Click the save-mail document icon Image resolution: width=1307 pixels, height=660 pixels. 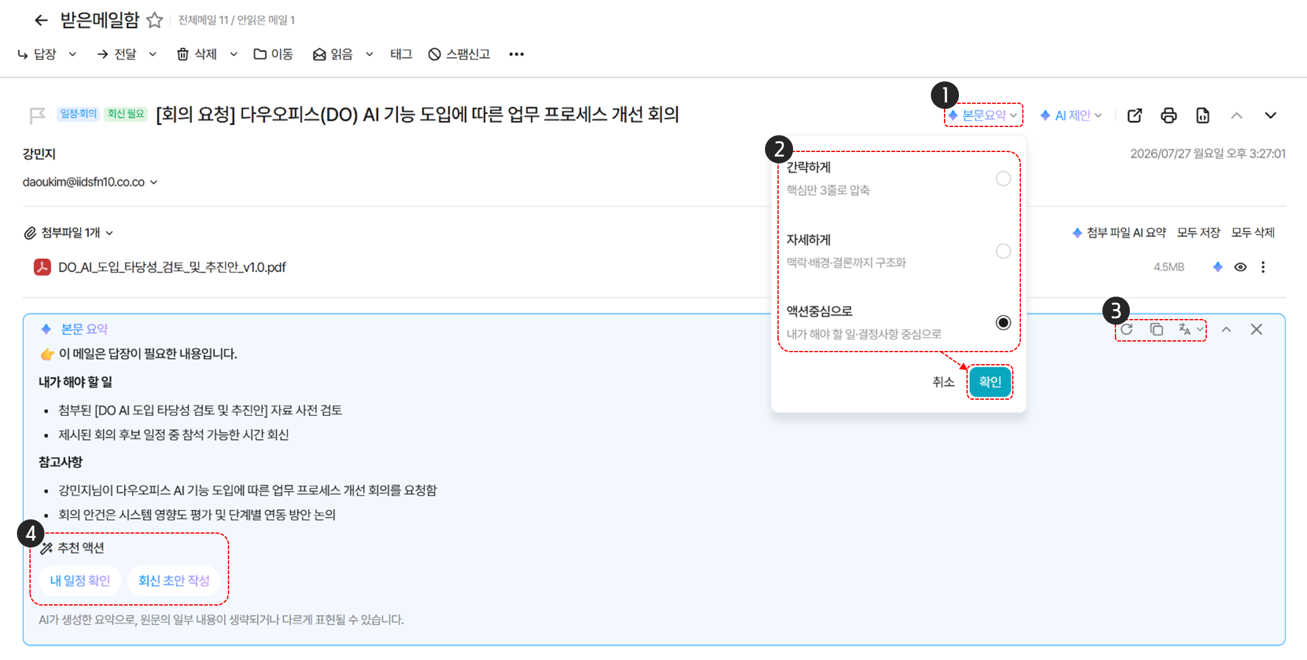pyautogui.click(x=1202, y=116)
